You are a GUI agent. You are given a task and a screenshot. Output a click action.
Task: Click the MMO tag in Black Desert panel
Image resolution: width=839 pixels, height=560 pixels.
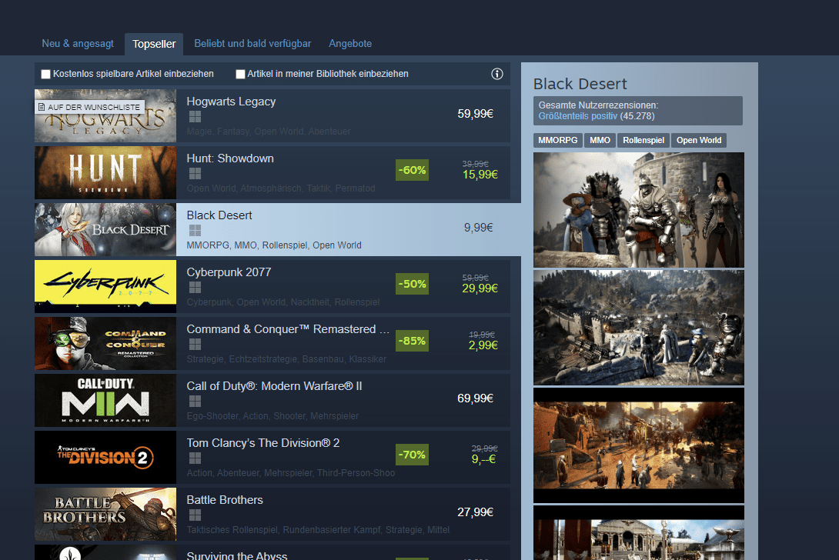coord(600,140)
